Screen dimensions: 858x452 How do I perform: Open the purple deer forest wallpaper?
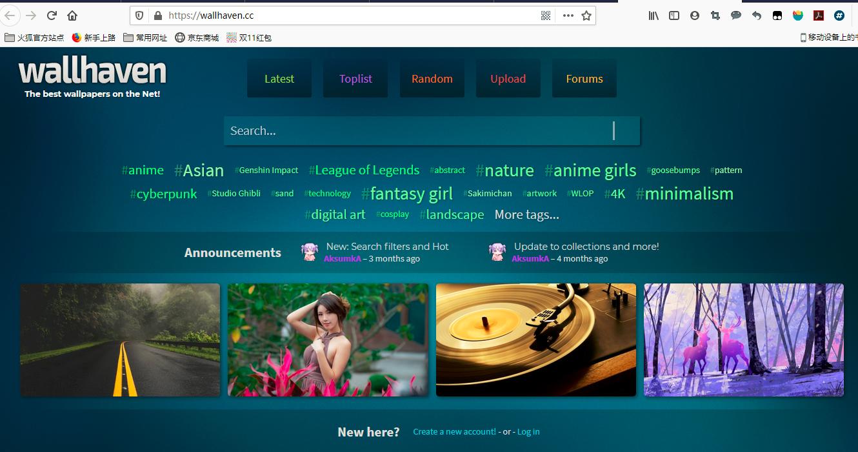pyautogui.click(x=744, y=340)
